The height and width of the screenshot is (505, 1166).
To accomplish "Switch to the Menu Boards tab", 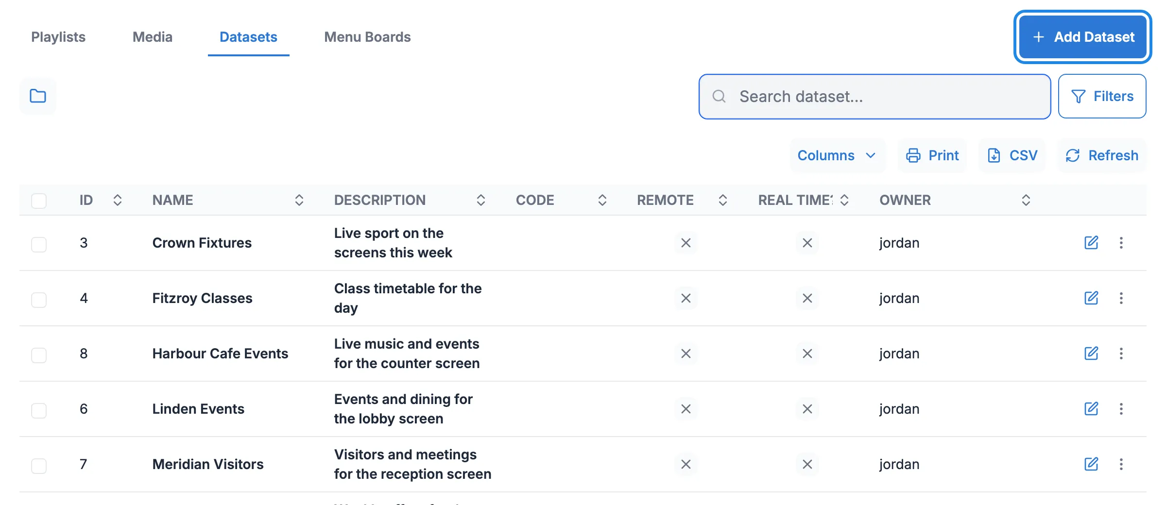I will [x=367, y=37].
